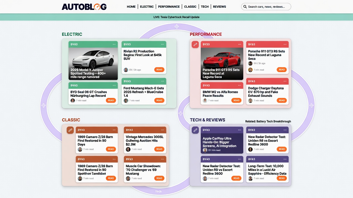Open three-dot menu on Ford Mustang Mach-E card
The width and height of the screenshot is (353, 198).
point(162,81)
